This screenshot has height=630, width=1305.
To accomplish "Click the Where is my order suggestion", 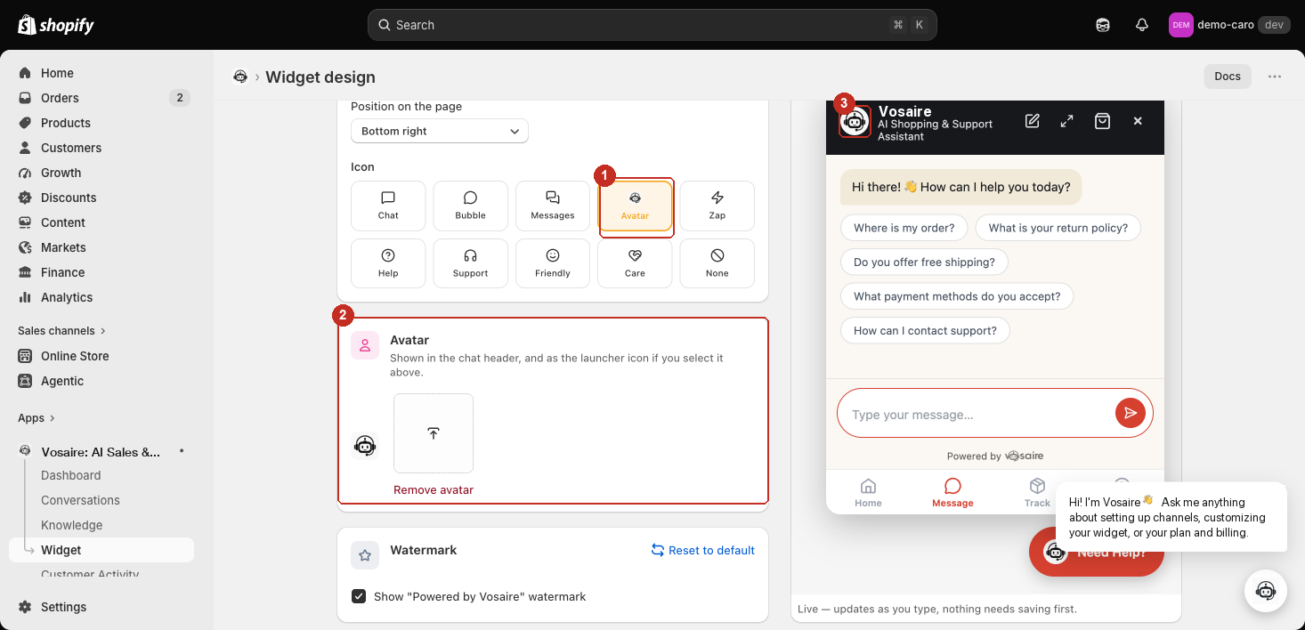I will tap(904, 228).
